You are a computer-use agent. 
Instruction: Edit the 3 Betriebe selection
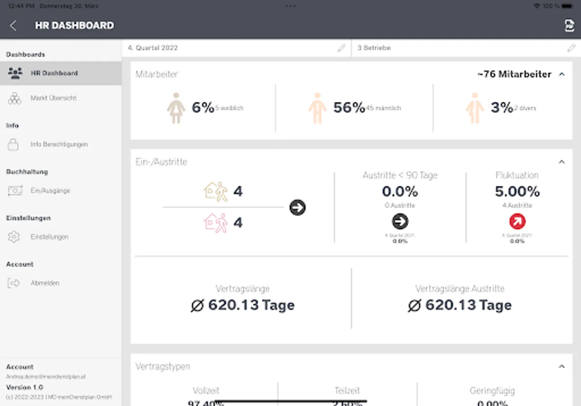[572, 48]
